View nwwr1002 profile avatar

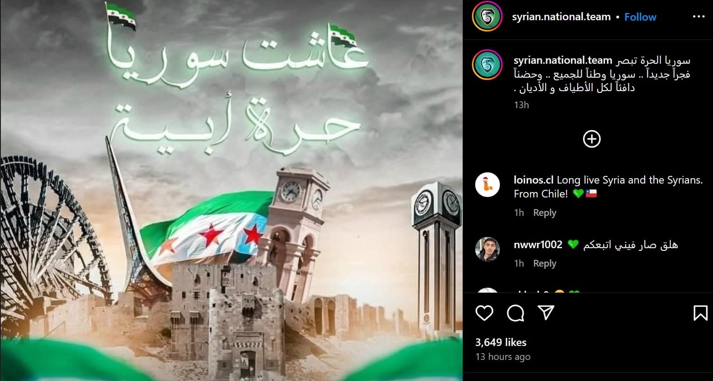pyautogui.click(x=487, y=249)
